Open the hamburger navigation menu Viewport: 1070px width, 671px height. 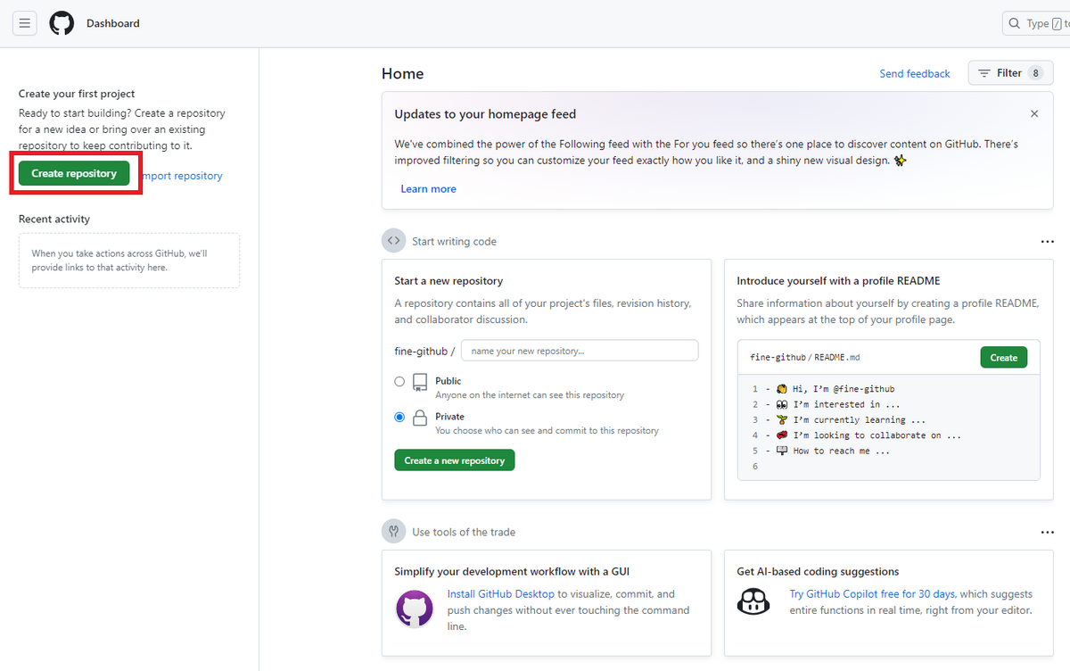(x=25, y=23)
